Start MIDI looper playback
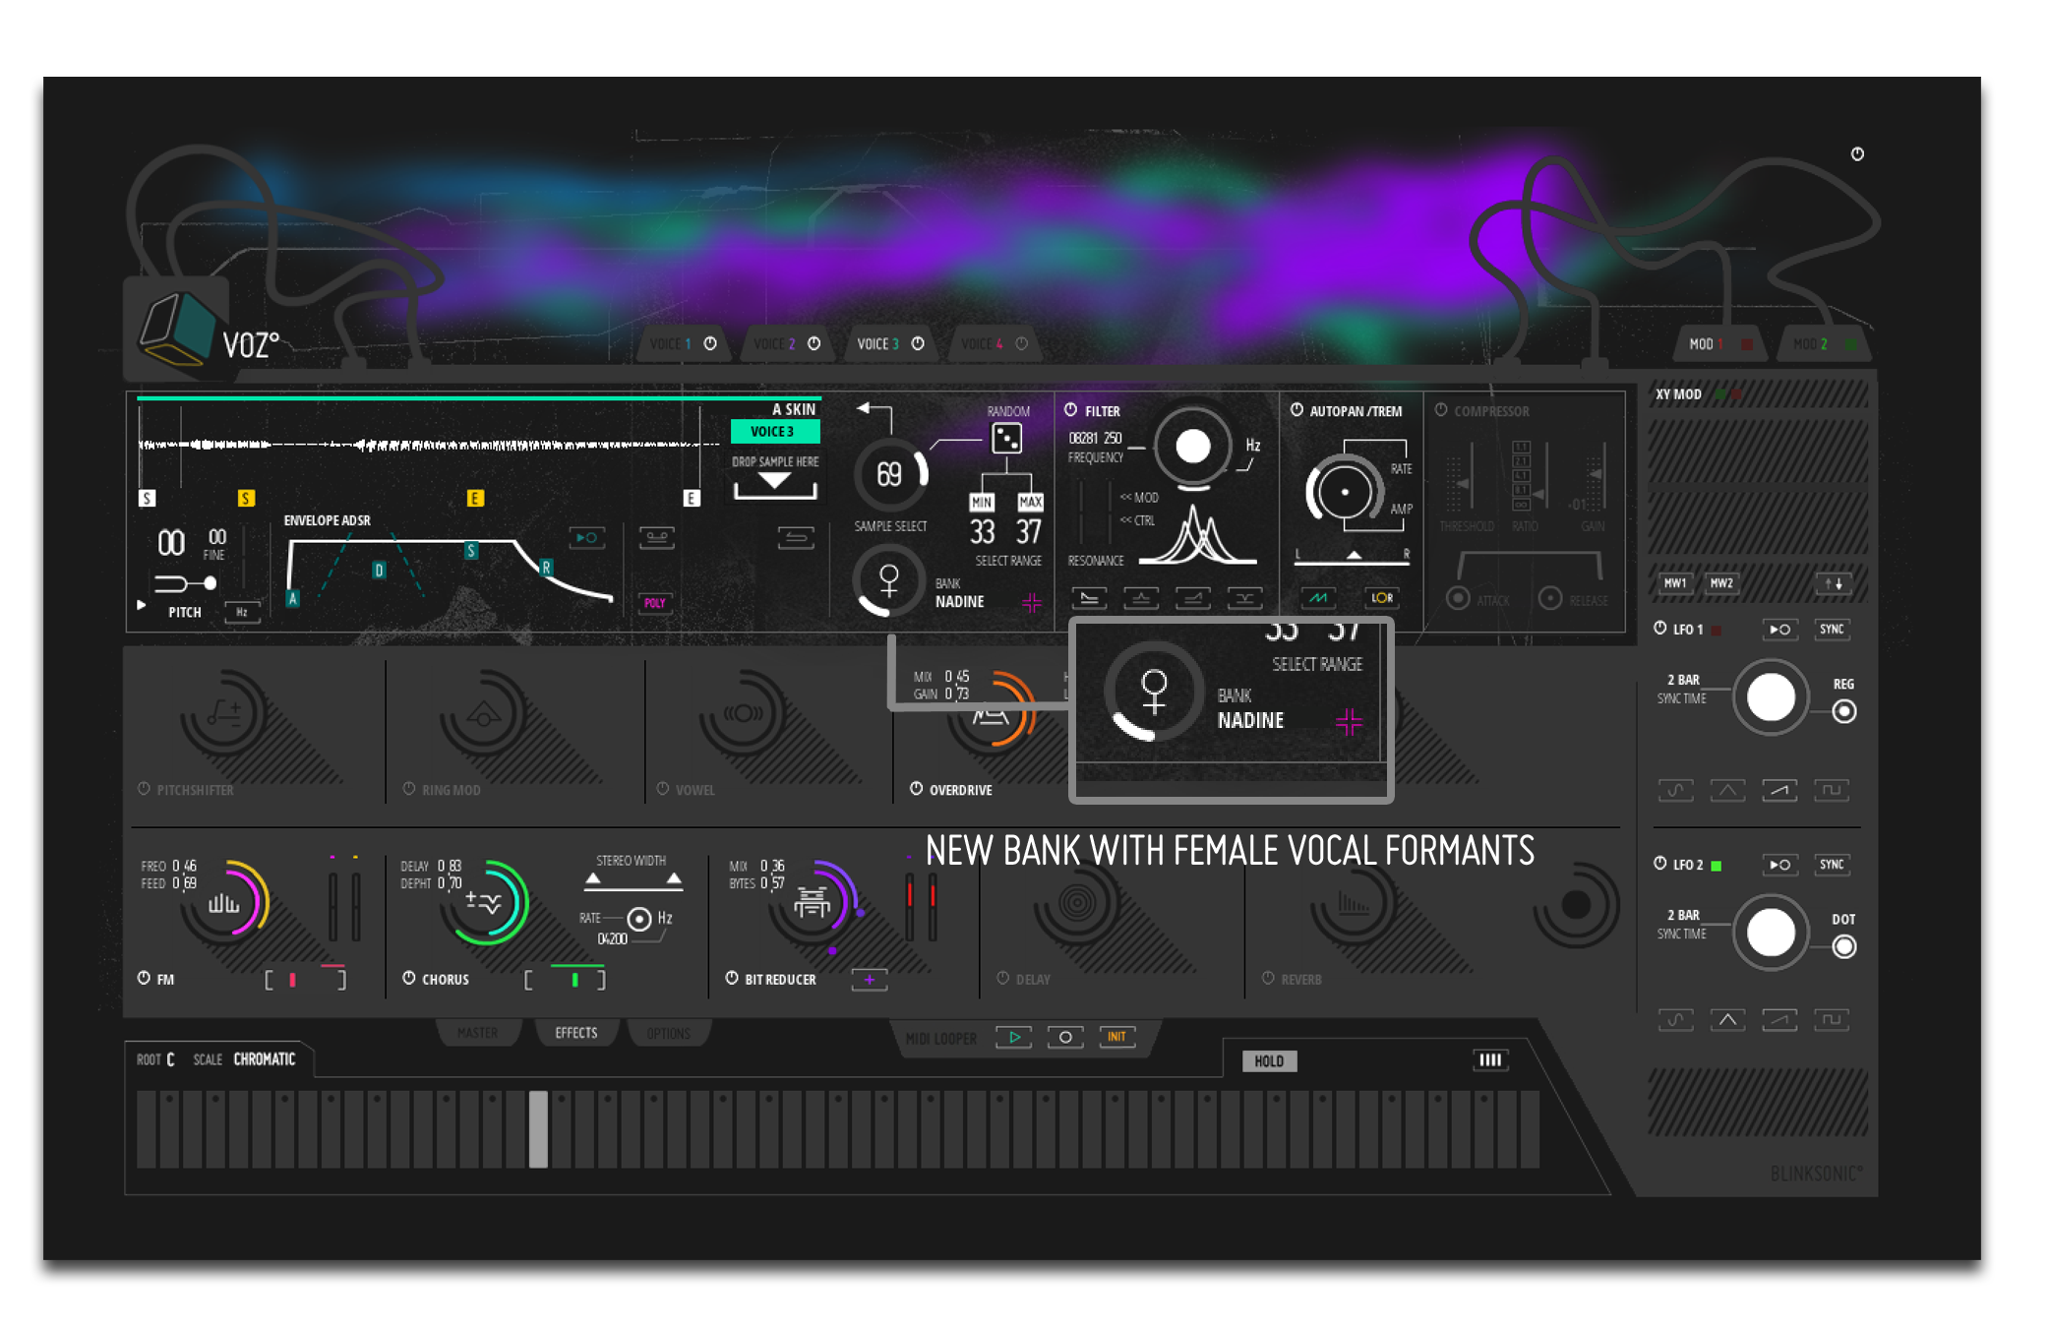Viewport: 2050px width, 1328px height. click(1014, 1037)
